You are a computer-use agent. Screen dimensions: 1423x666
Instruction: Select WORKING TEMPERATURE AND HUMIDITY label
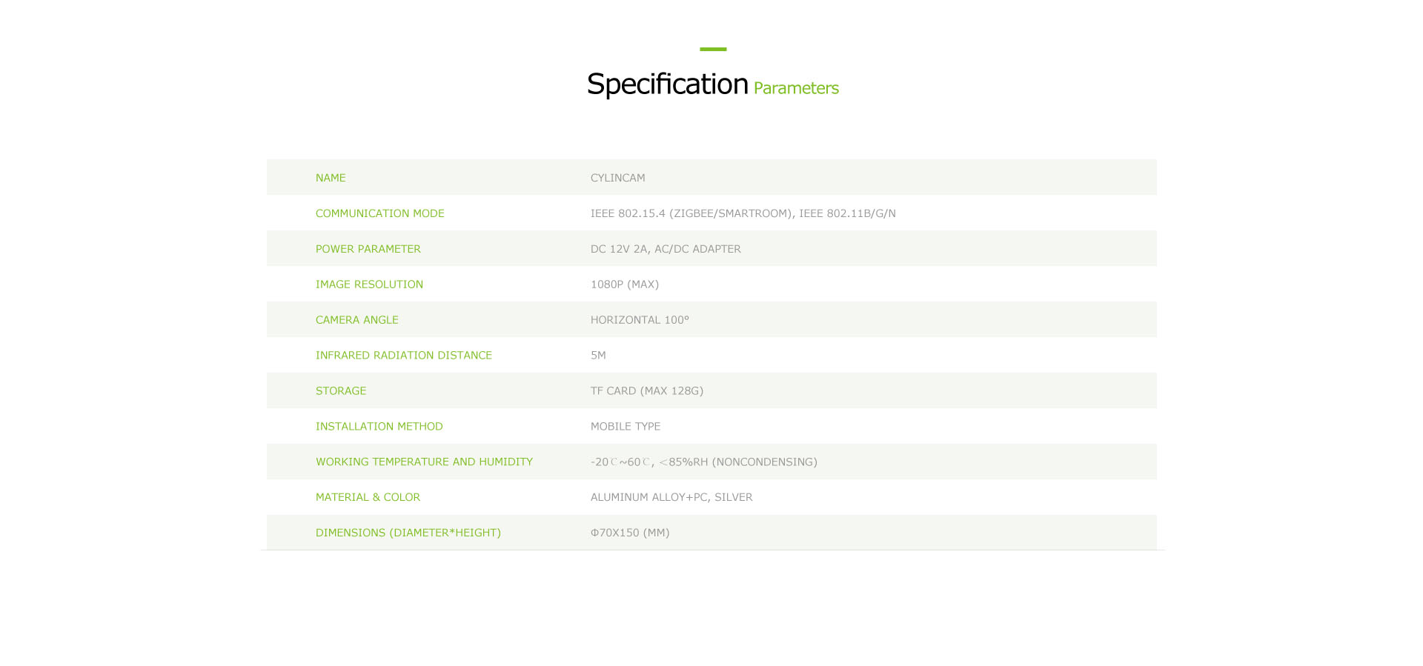pyautogui.click(x=424, y=462)
